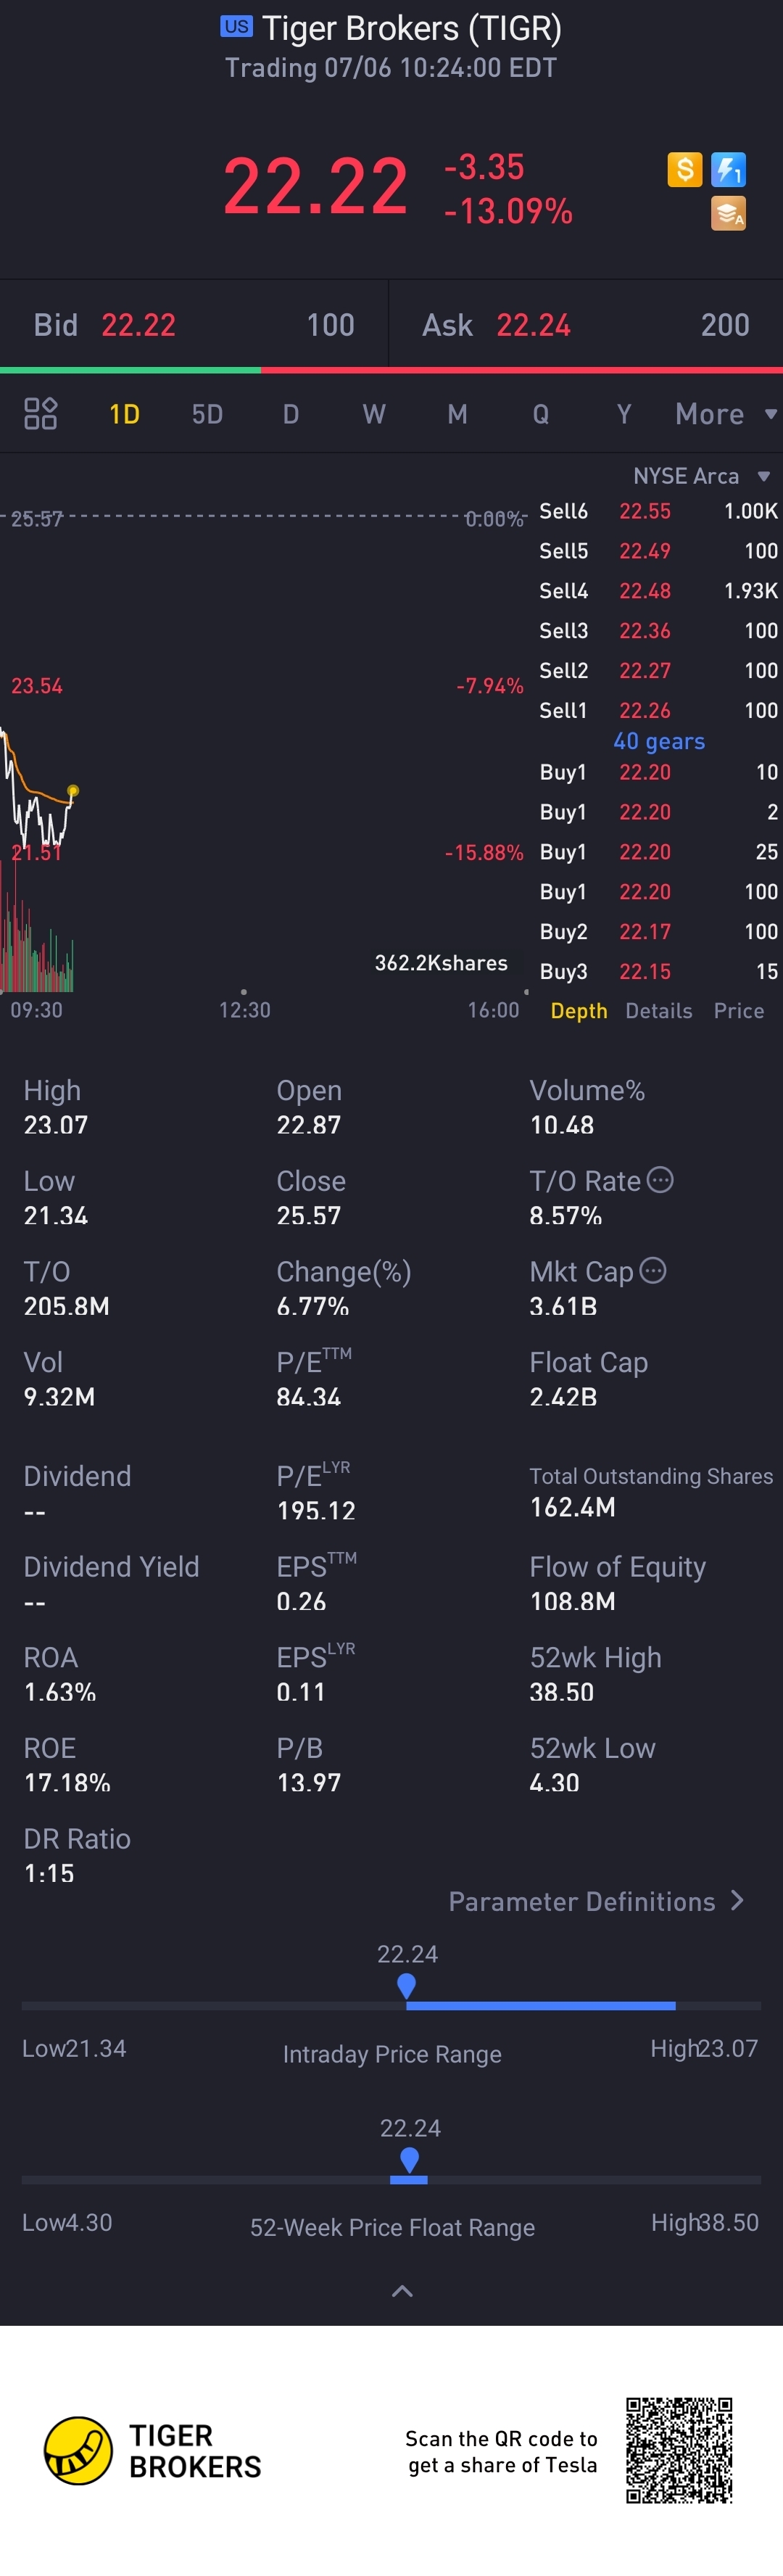
Task: Switch to the Price tab
Action: (x=739, y=1011)
